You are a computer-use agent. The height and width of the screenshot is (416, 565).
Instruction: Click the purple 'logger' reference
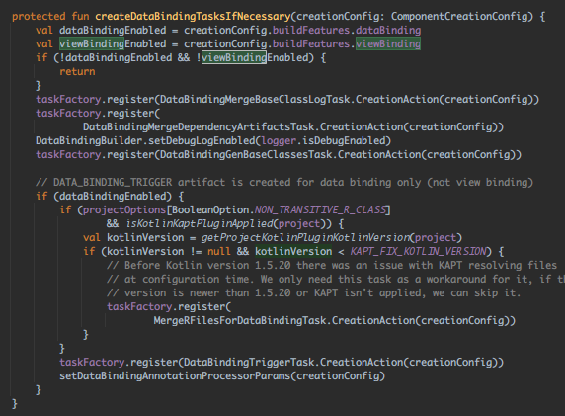pyautogui.click(x=279, y=140)
